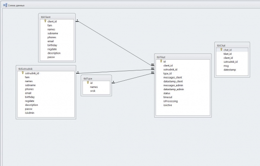
Task: Click the tblChat table header
Action: coord(232,45)
